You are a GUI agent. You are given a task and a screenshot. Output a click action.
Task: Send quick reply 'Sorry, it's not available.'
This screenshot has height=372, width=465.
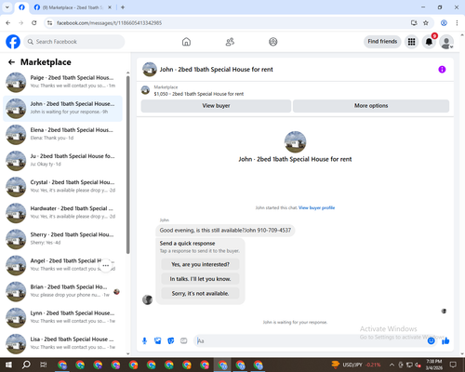pos(200,293)
